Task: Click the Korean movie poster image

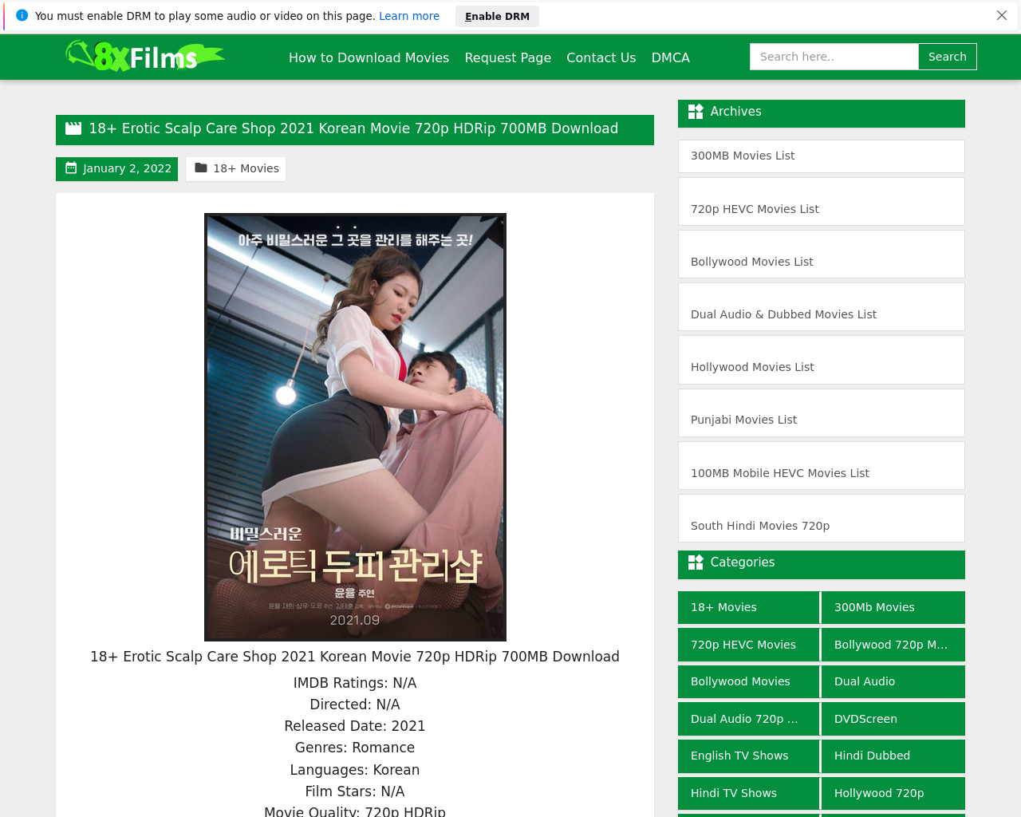Action: point(355,427)
